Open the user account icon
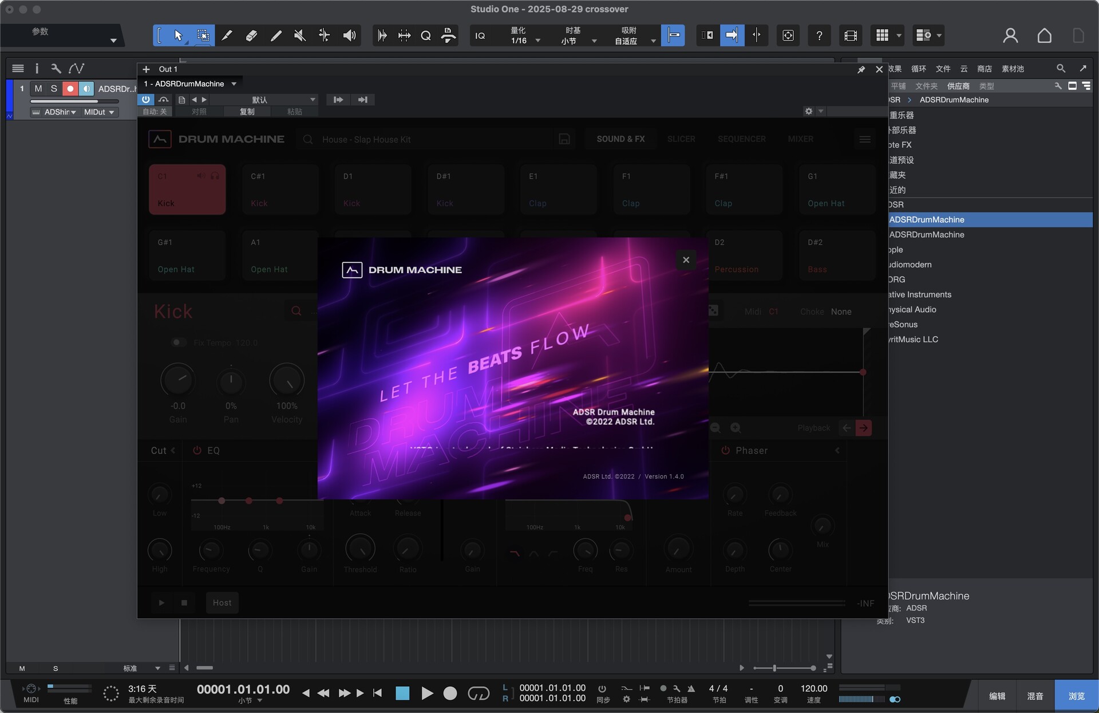Viewport: 1099px width, 713px height. (1010, 36)
